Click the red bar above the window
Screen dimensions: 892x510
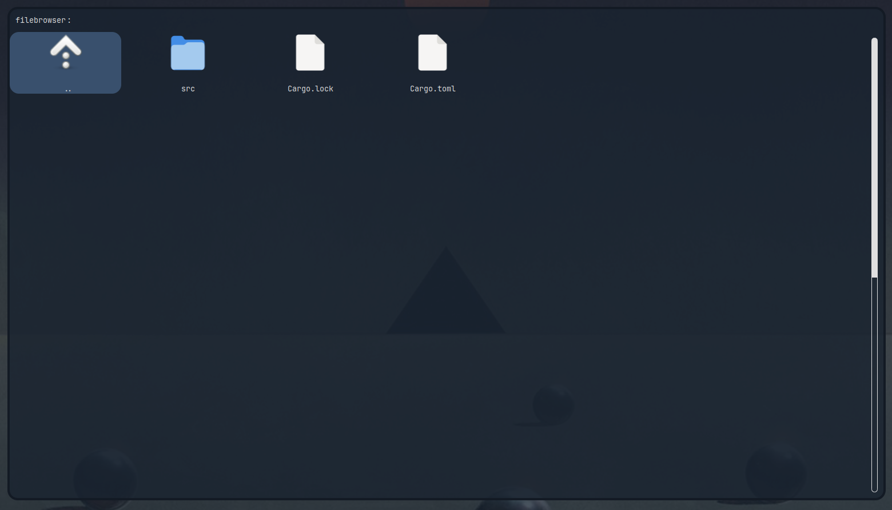point(447,3)
